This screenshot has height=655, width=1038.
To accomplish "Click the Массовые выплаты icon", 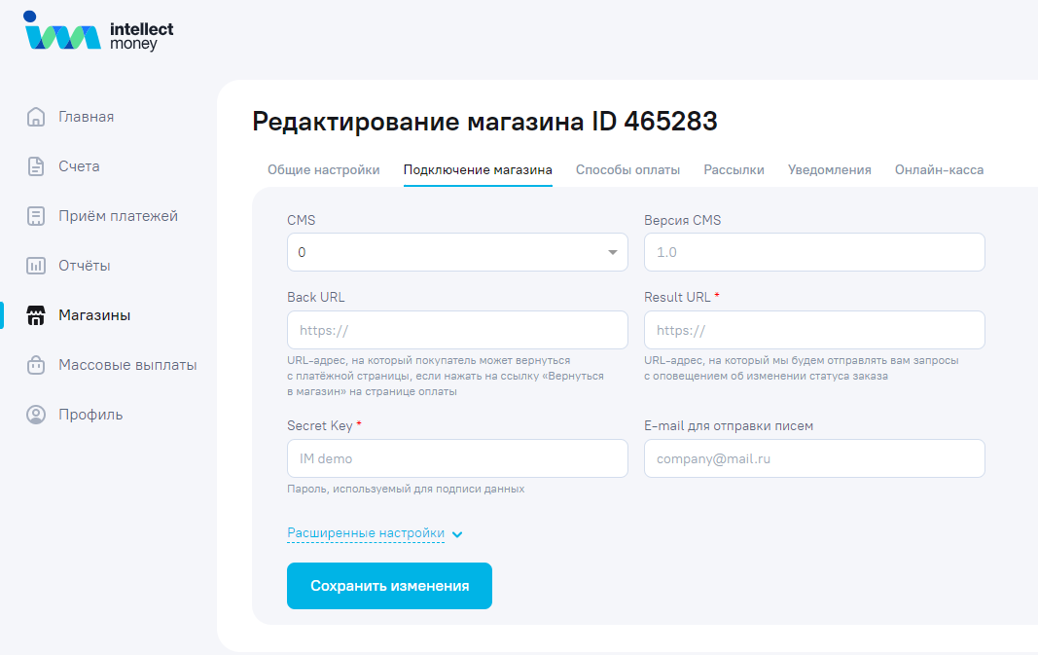I will 36,365.
